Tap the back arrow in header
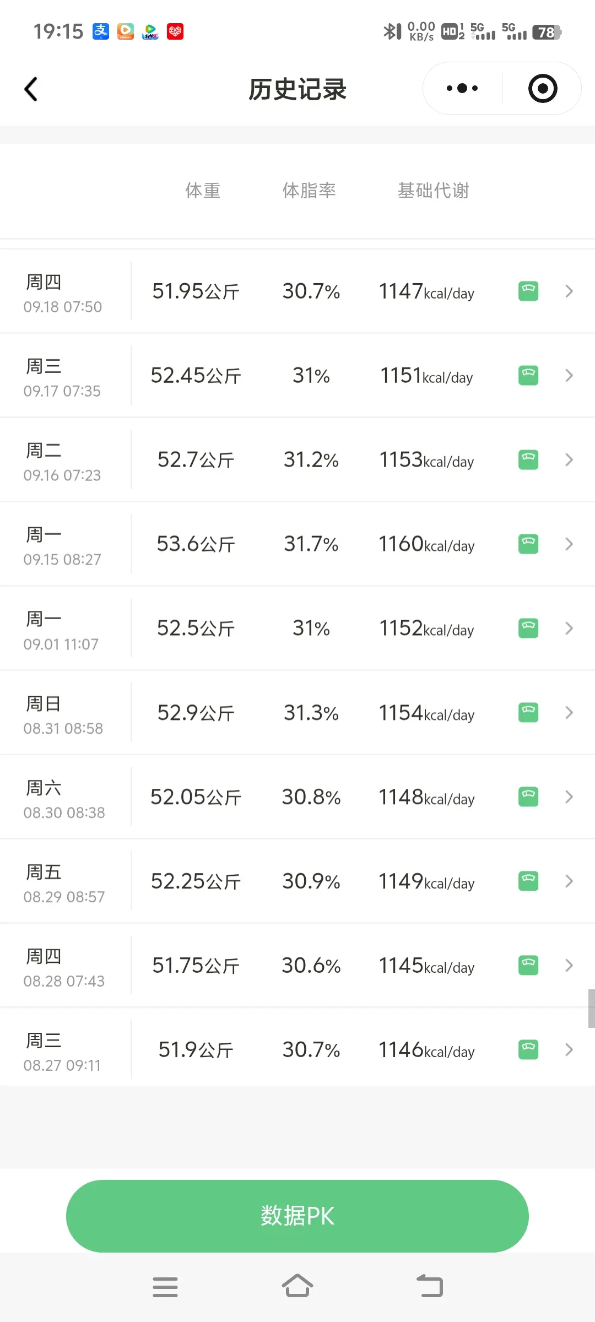595x1322 pixels. (x=31, y=89)
